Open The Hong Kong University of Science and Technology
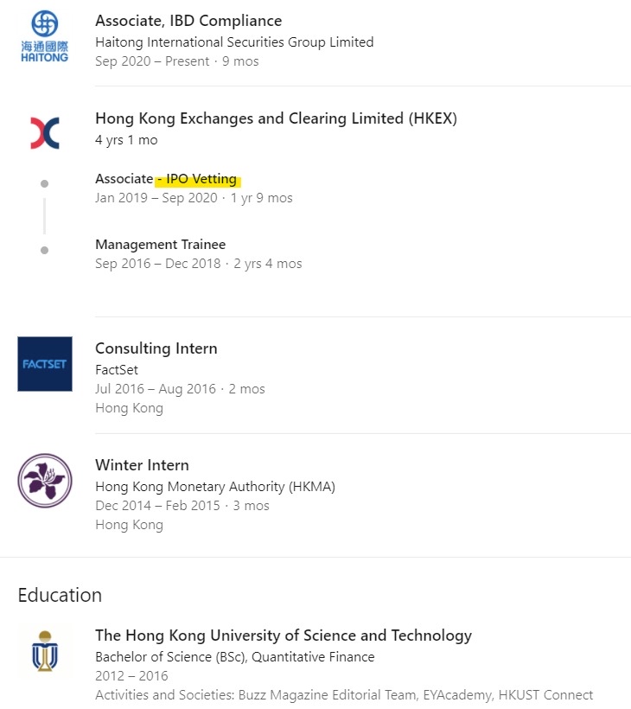The image size is (631, 709). (x=284, y=636)
